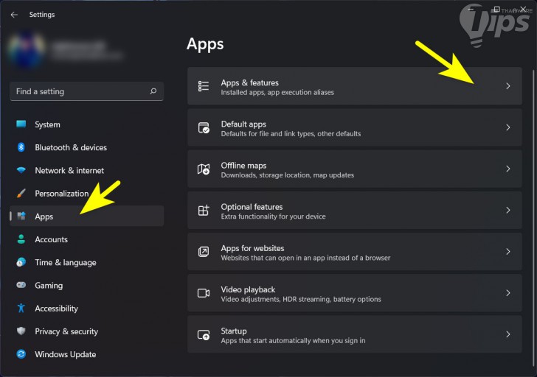The image size is (537, 377).
Task: Open Default apps title
Action: click(243, 124)
